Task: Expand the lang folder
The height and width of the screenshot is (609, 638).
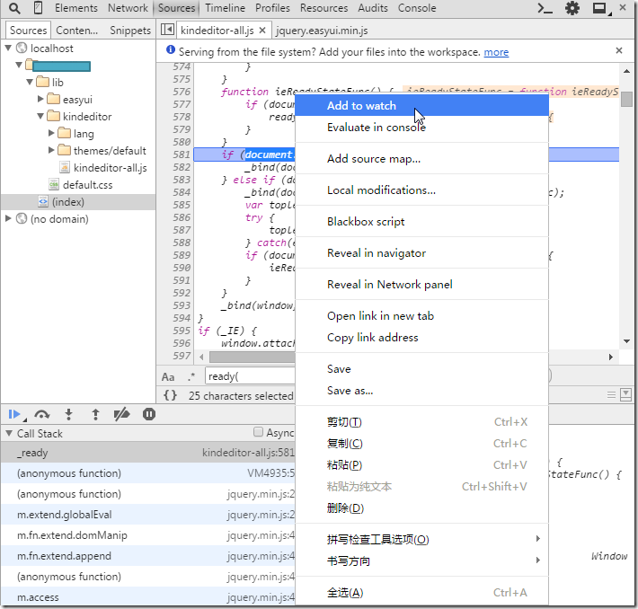Action: 51,133
